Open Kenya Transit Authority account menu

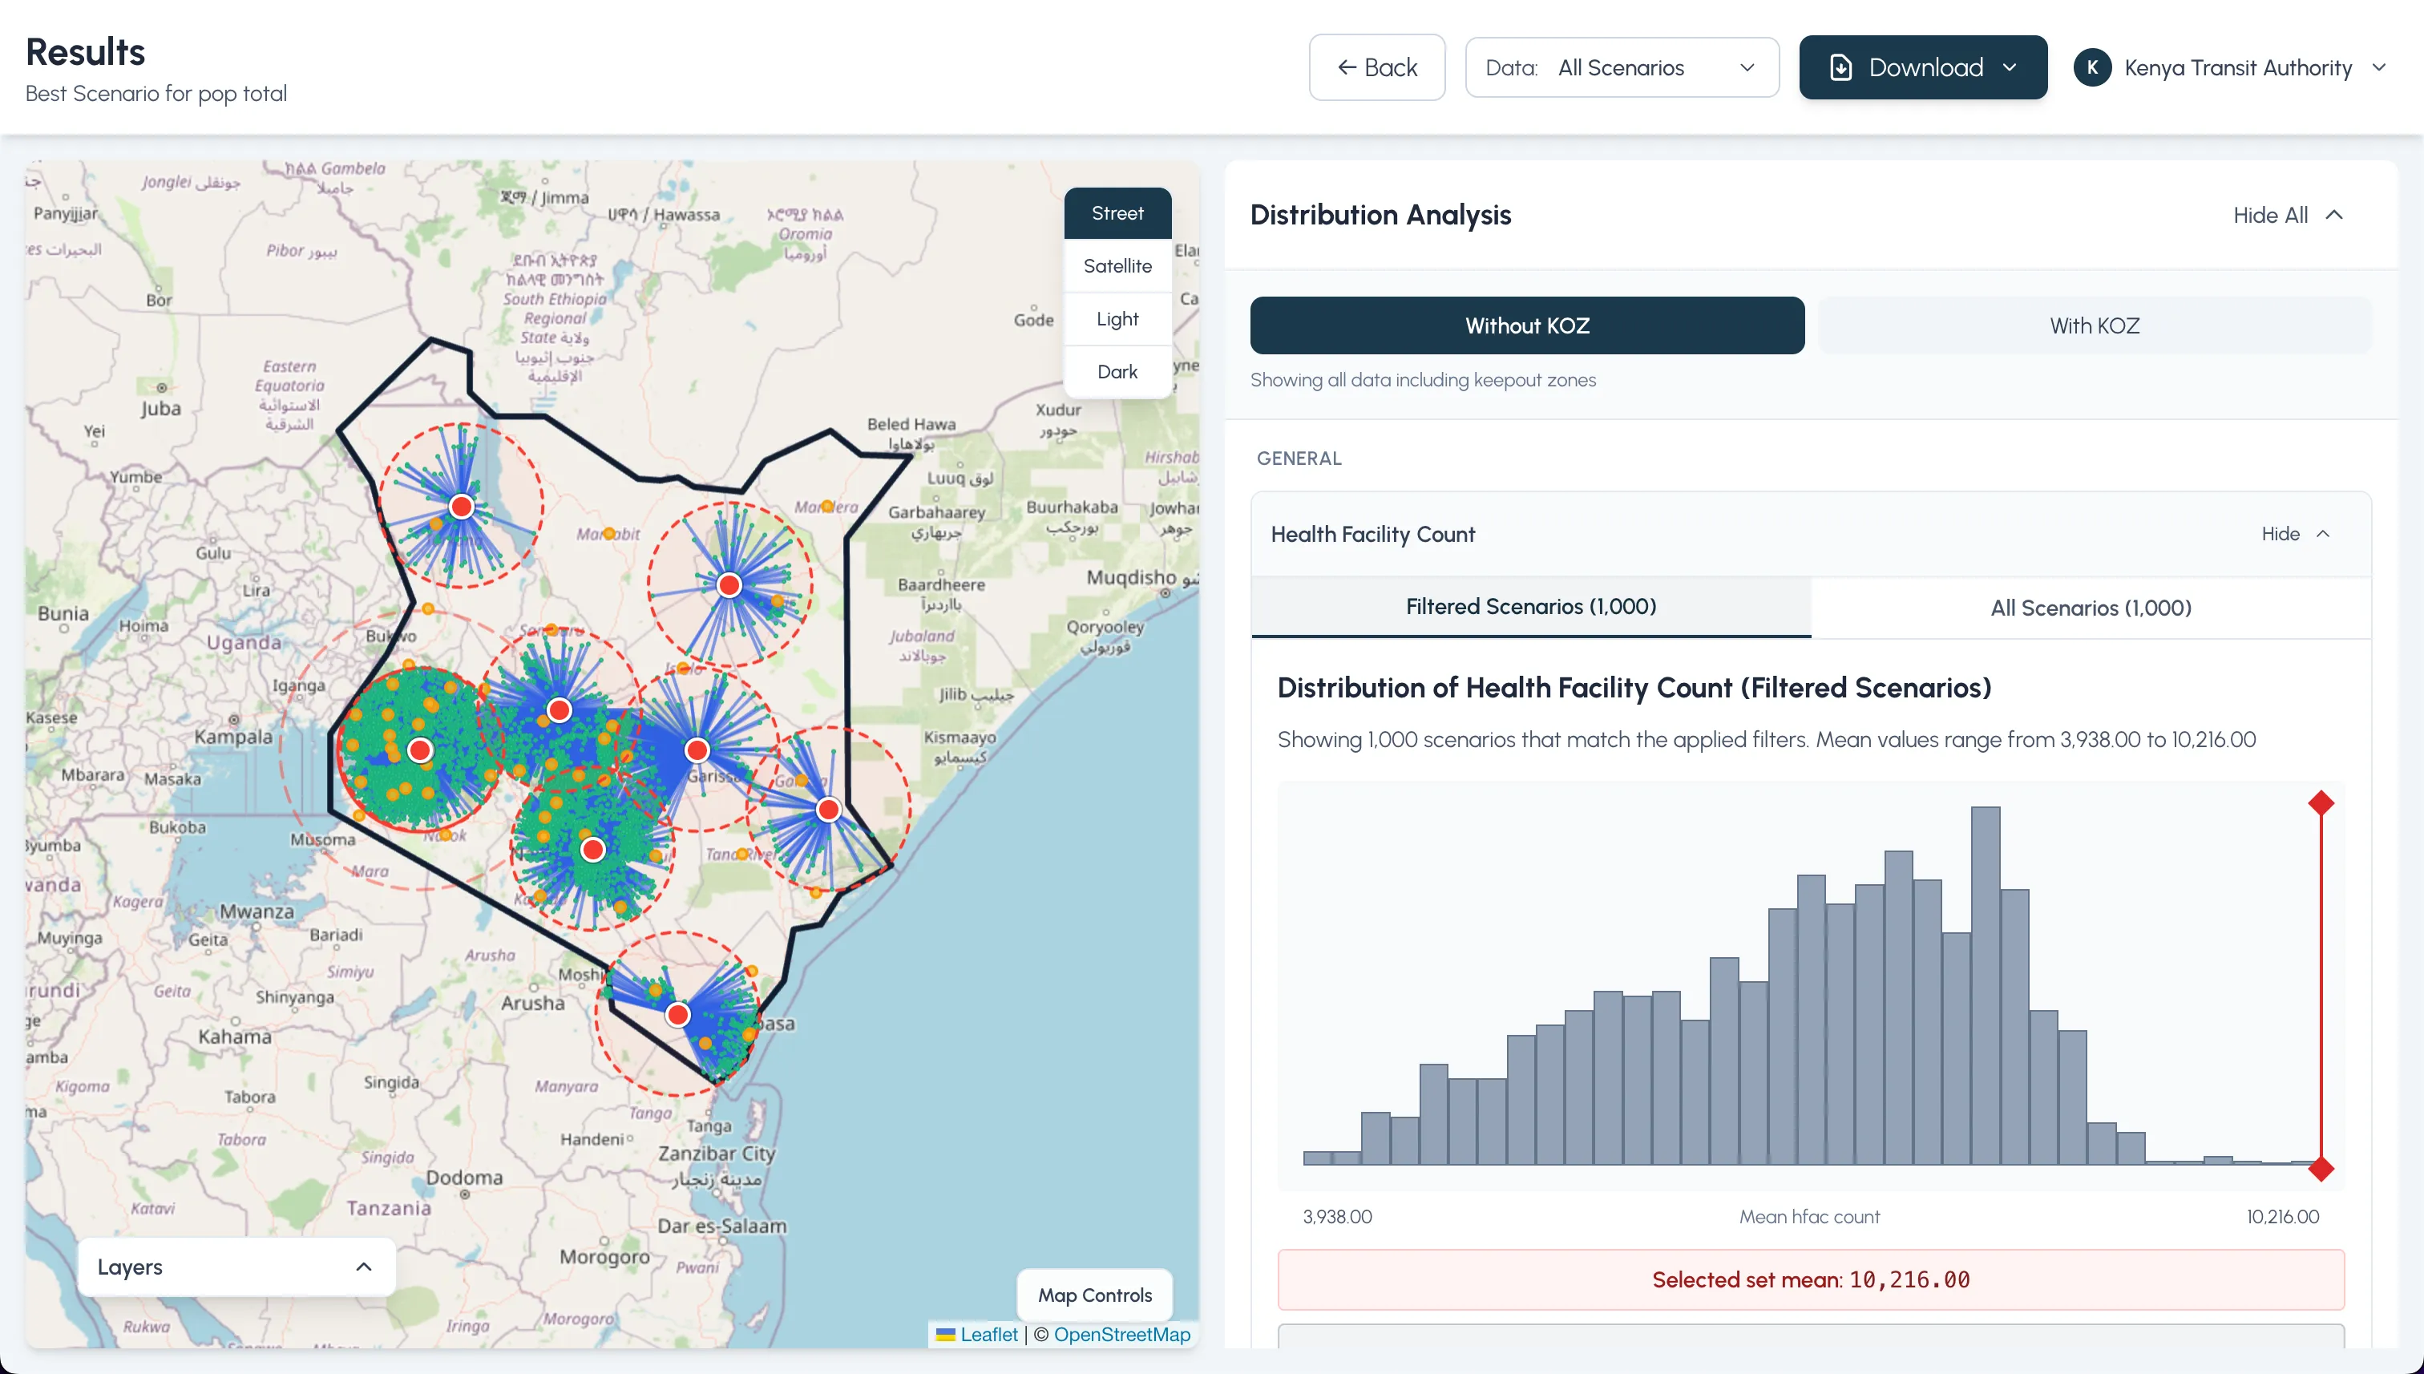[x=2236, y=68]
